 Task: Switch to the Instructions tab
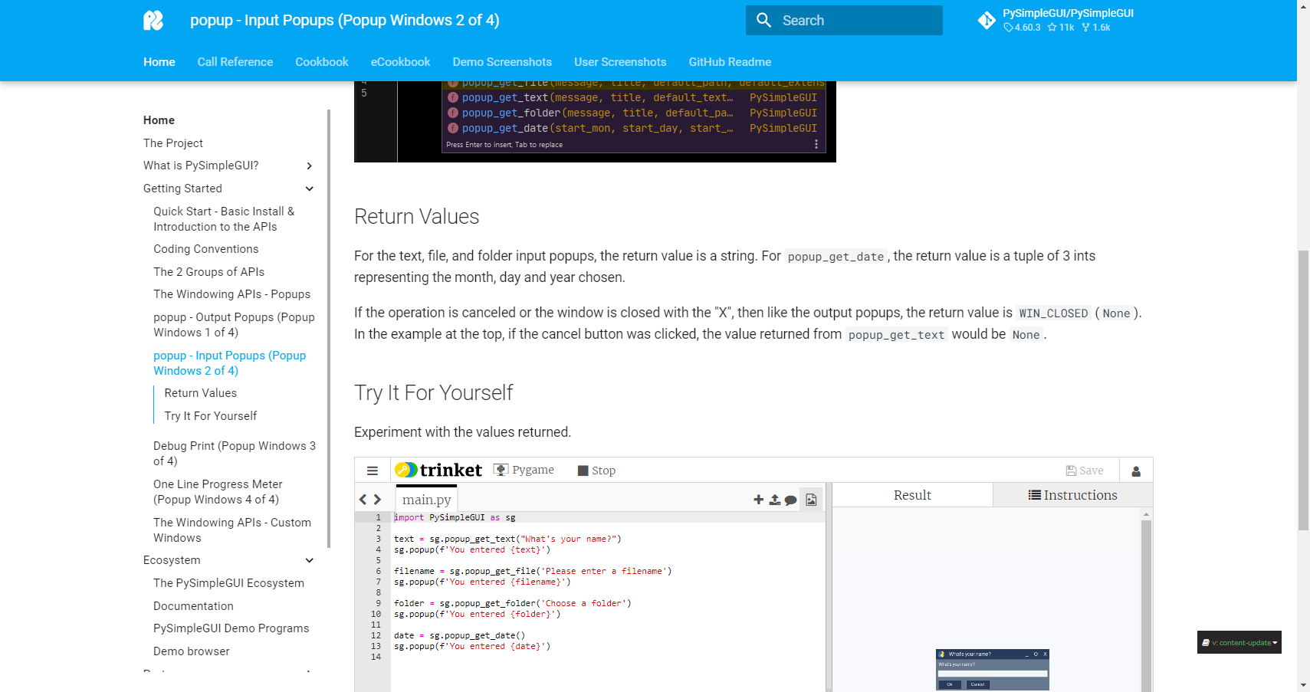tap(1072, 495)
